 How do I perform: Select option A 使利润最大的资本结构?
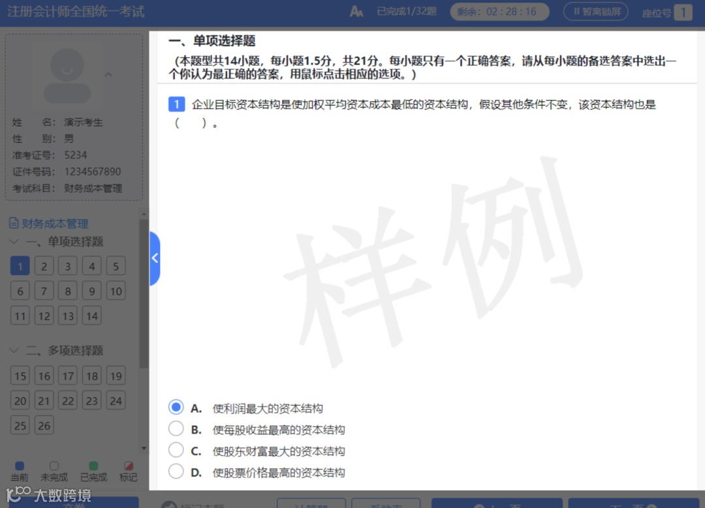coord(176,408)
